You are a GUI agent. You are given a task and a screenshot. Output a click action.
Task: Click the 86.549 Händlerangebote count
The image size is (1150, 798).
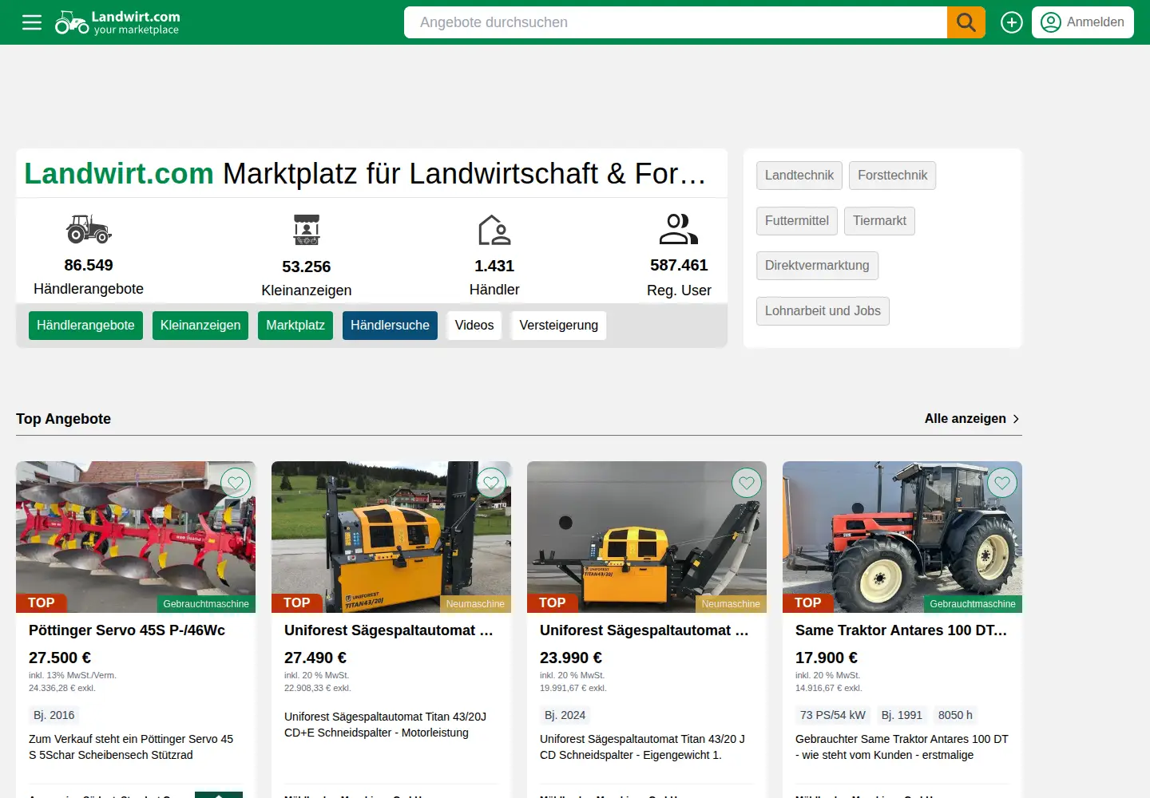click(89, 265)
